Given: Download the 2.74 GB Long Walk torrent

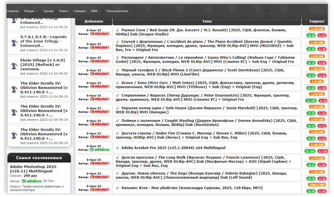Looking at the screenshot, I should (x=316, y=158).
